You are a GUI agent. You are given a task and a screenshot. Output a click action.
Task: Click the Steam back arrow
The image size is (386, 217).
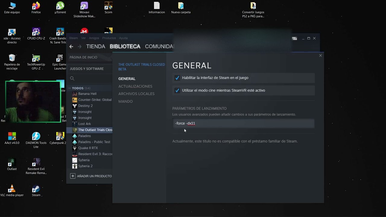71,46
